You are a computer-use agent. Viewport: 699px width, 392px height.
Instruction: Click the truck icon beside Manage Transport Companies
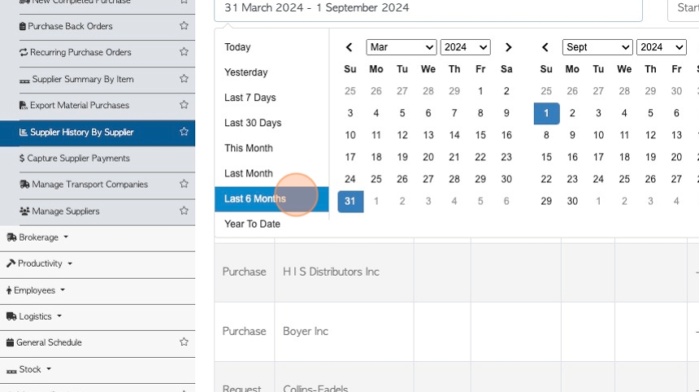25,184
